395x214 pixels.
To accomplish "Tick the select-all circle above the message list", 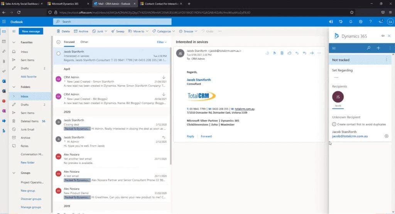I will pos(59,42).
